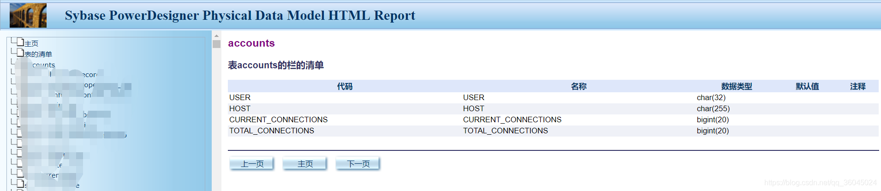Click the page icon beside 主页 in tree
This screenshot has width=881, height=191.
(x=20, y=42)
